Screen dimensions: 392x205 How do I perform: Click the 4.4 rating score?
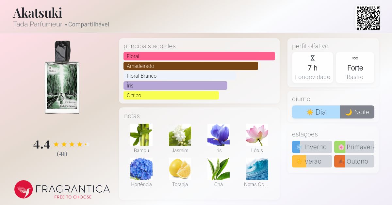point(42,144)
